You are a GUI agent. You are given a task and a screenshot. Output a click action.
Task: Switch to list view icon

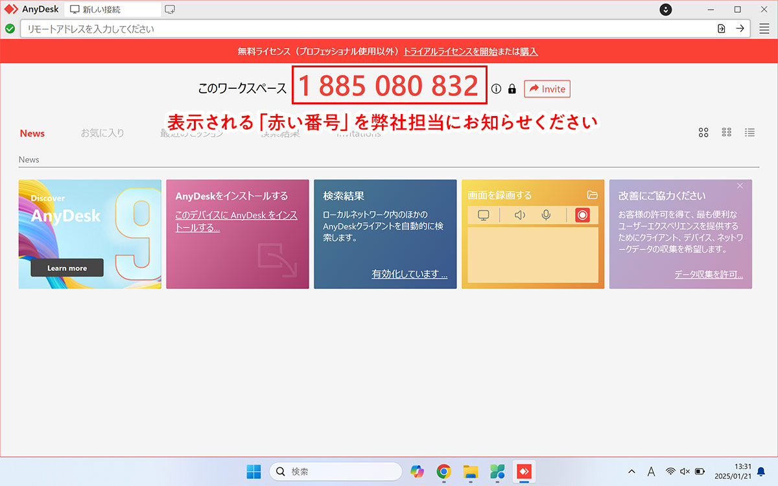(x=749, y=132)
